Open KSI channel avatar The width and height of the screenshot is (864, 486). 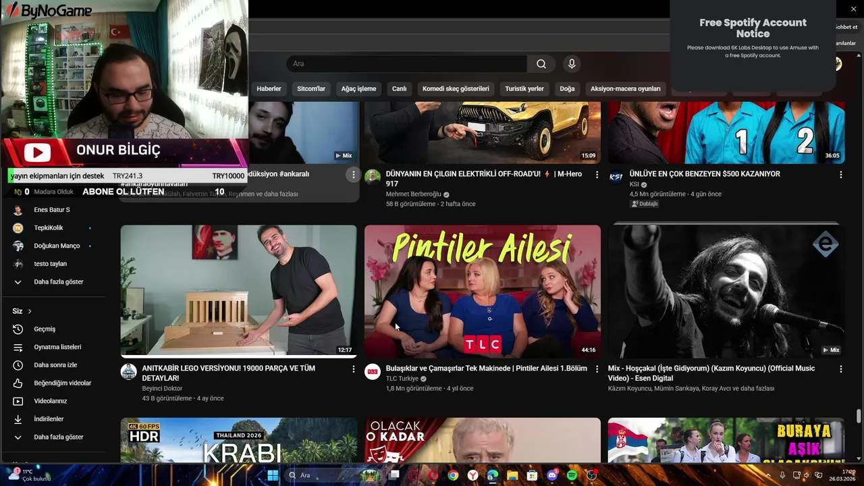click(616, 177)
